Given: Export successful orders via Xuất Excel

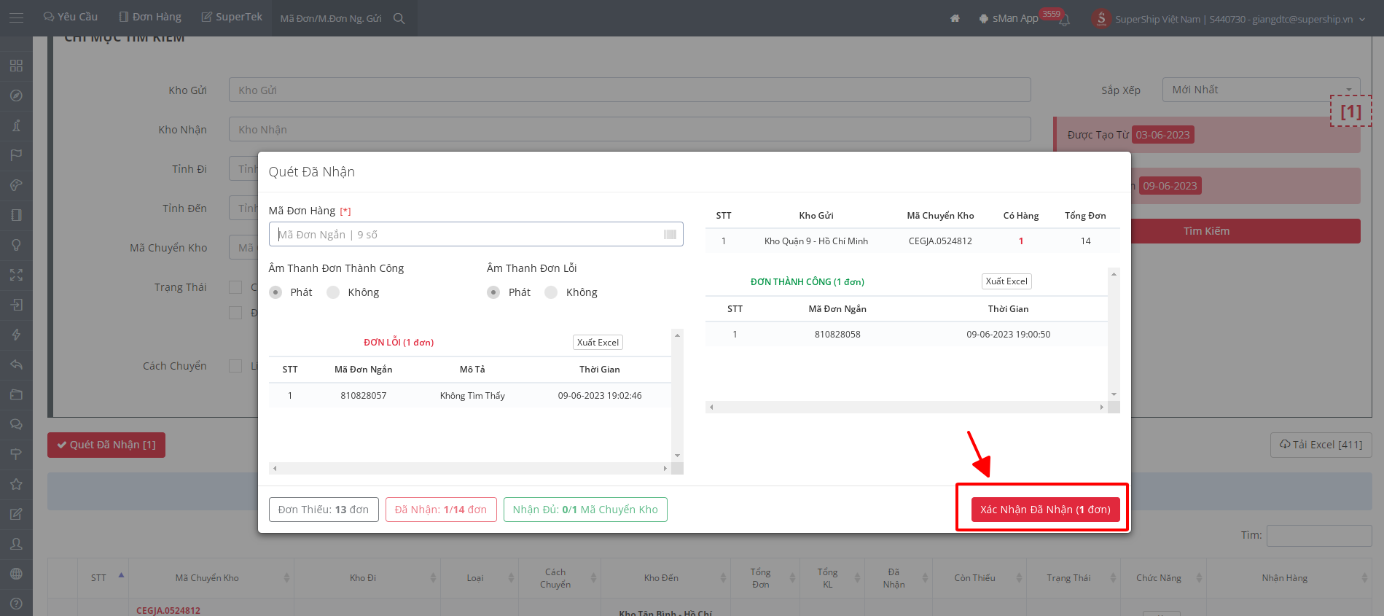Looking at the screenshot, I should click(x=1006, y=281).
